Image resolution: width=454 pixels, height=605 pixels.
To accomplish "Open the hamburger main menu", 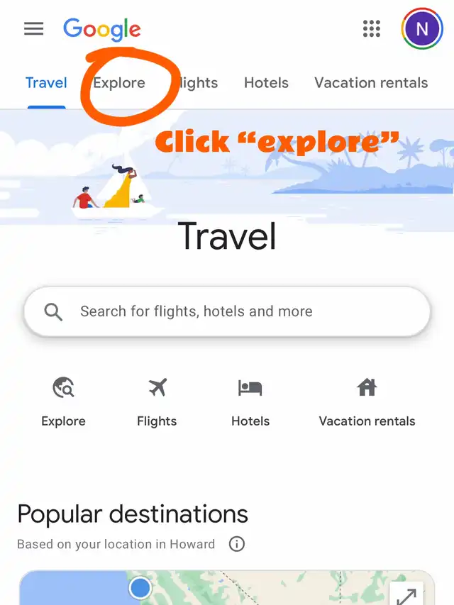I will [x=33, y=28].
